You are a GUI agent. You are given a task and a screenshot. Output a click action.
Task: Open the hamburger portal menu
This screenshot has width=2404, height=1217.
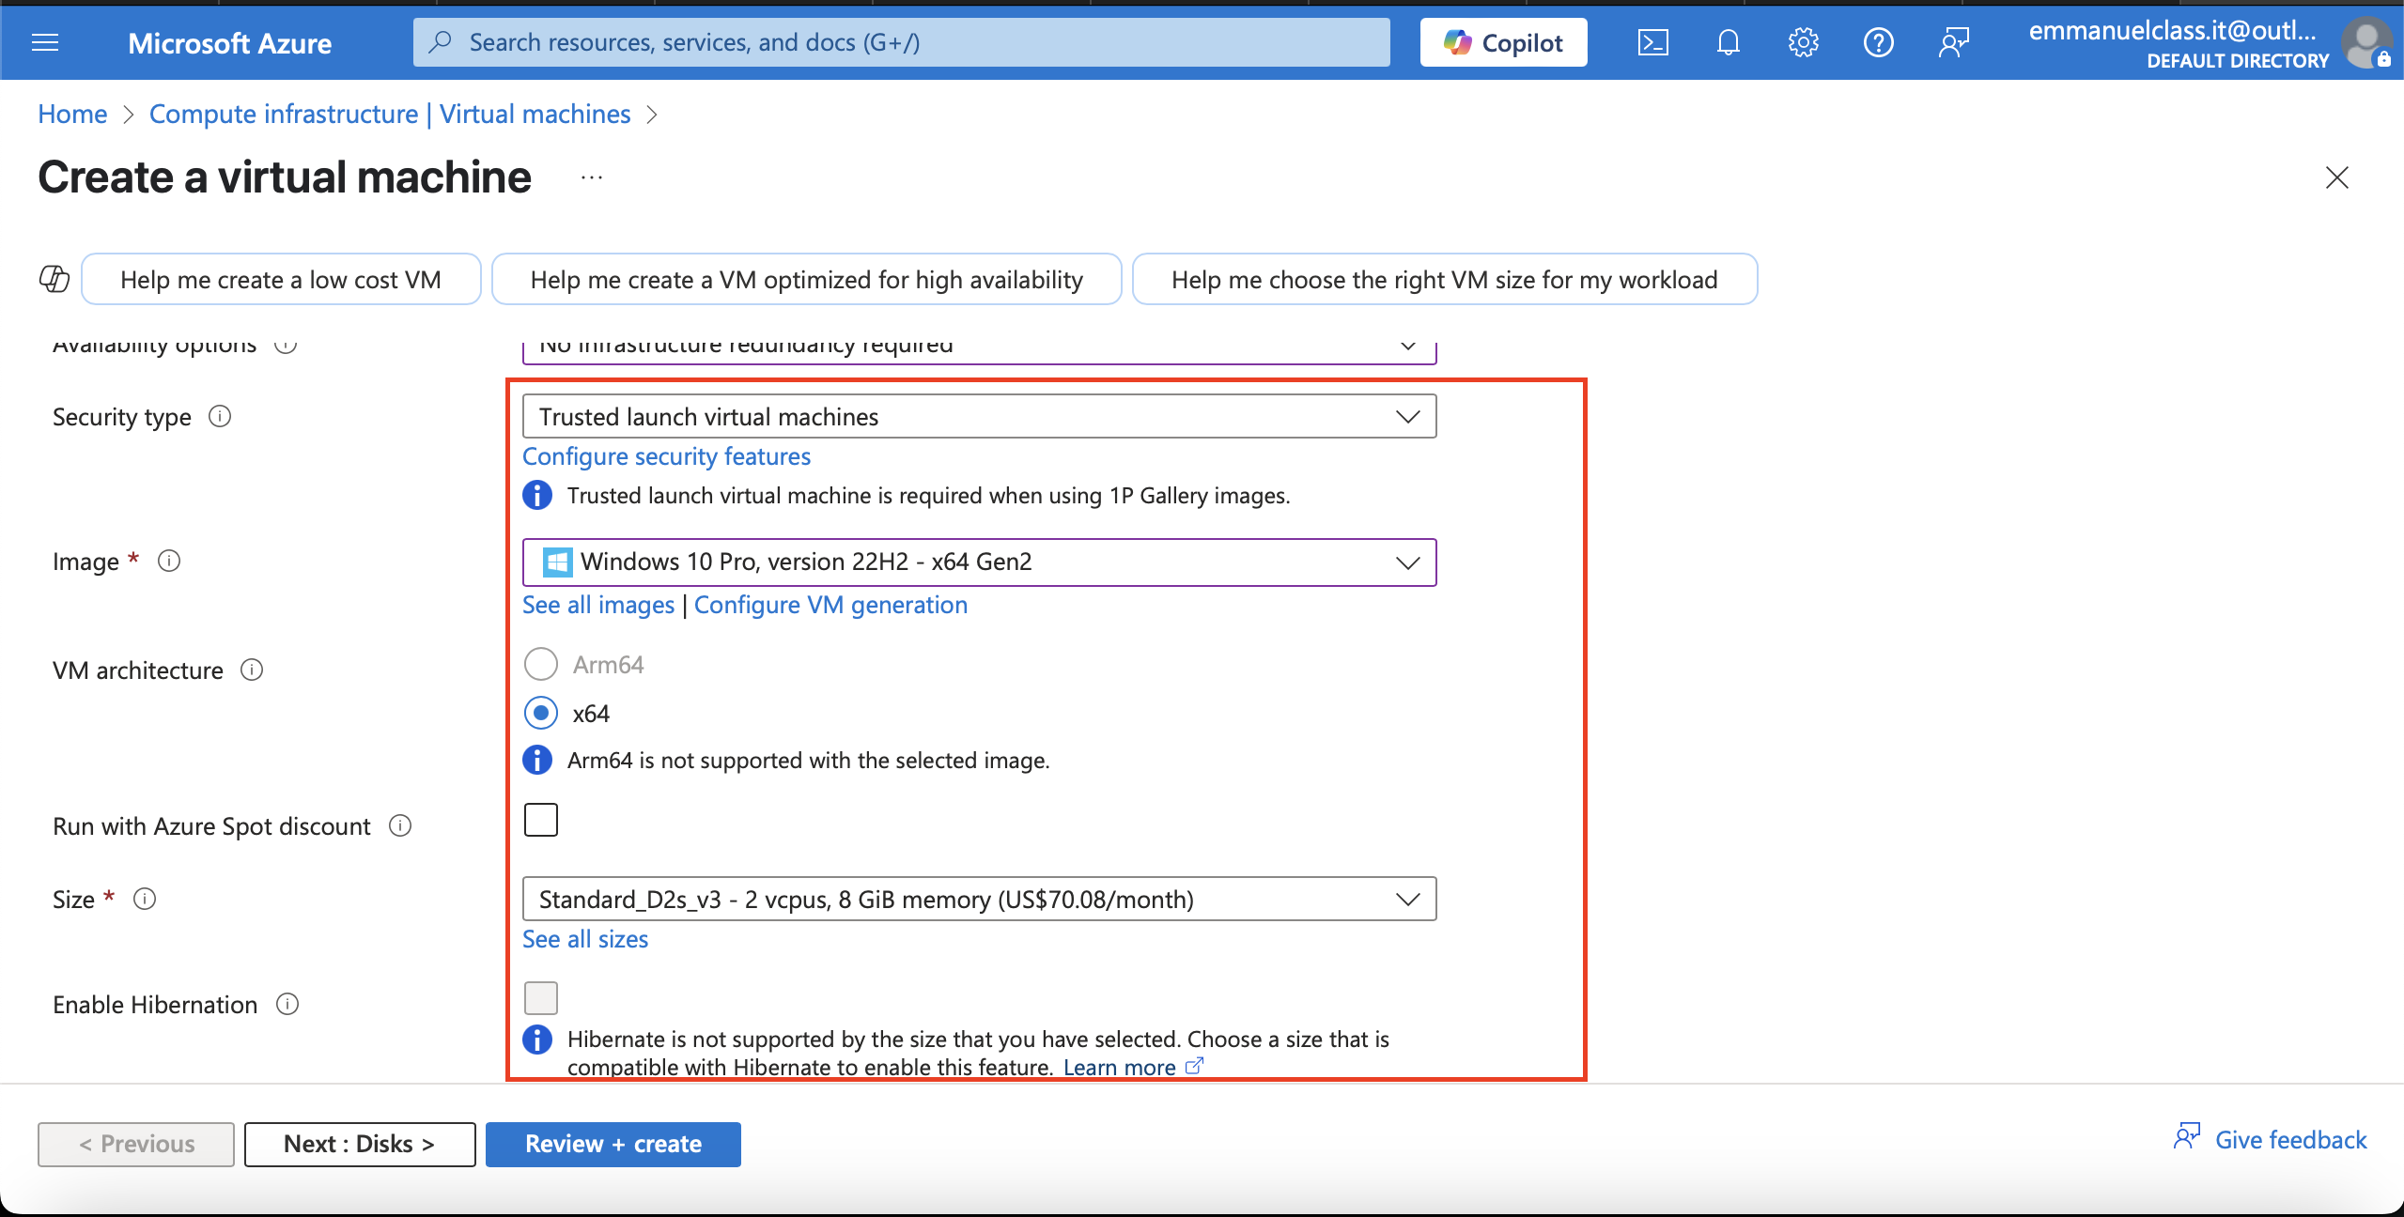[x=45, y=42]
